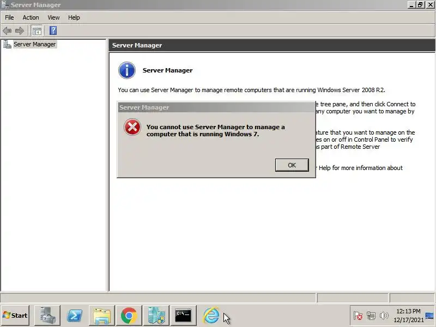
Task: Click OK in the error dialog
Action: tap(292, 165)
